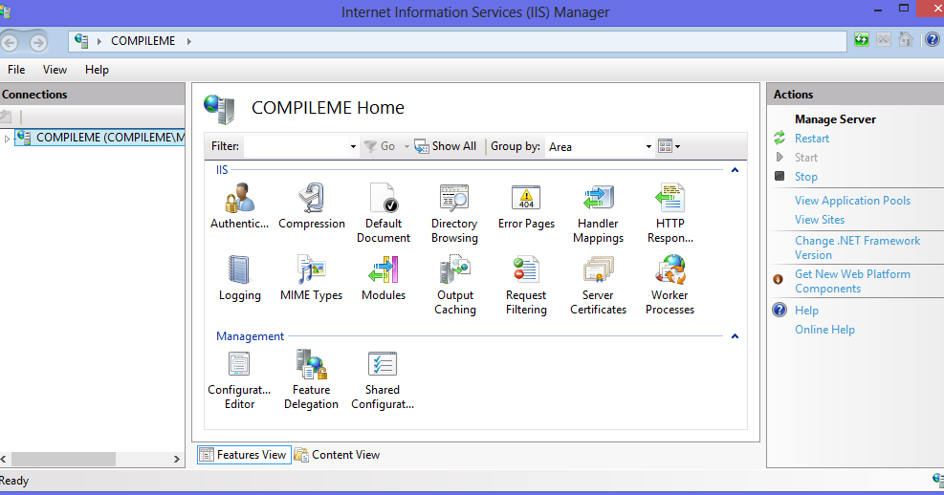Open MIME Types settings
This screenshot has width=944, height=495.
coord(311,278)
